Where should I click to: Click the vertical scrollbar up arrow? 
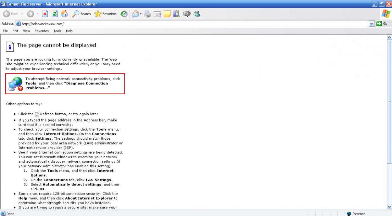click(x=389, y=37)
